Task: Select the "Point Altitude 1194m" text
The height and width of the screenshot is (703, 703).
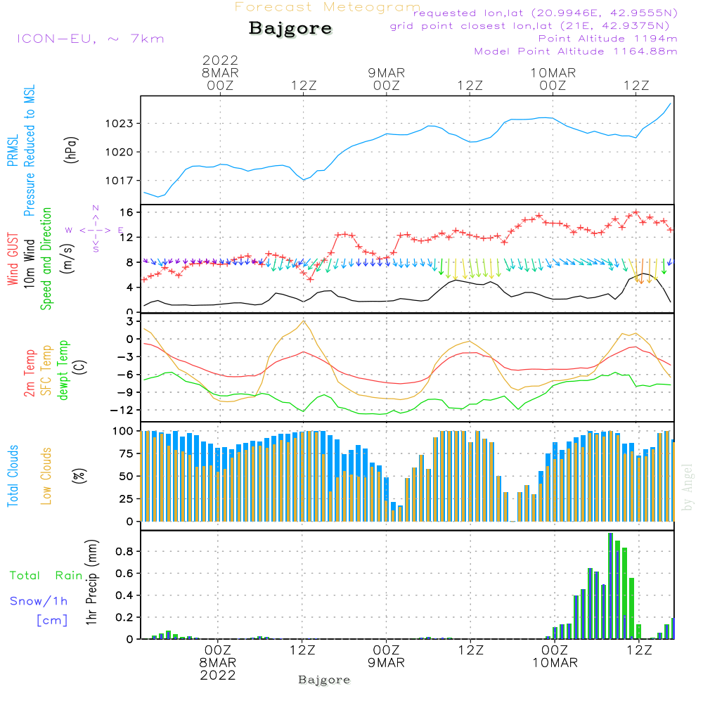Action: (607, 39)
